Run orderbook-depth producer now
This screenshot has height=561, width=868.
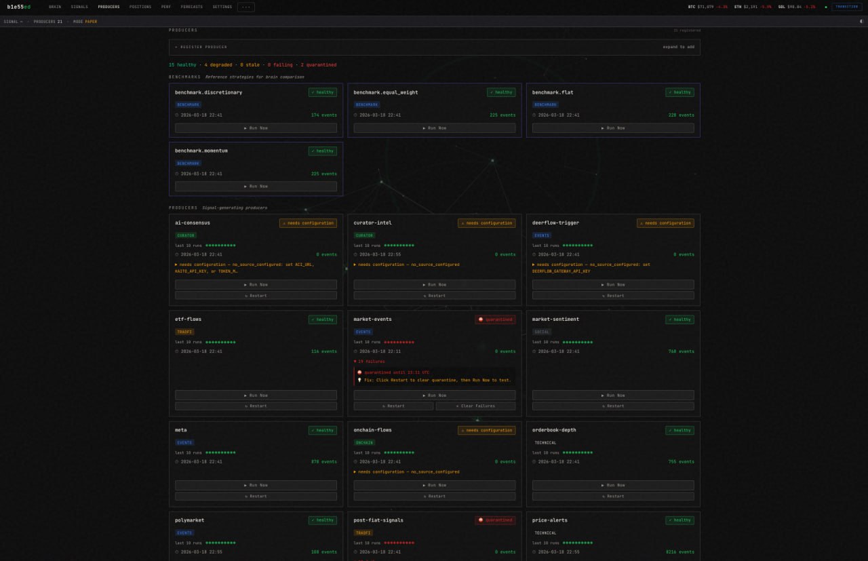613,485
